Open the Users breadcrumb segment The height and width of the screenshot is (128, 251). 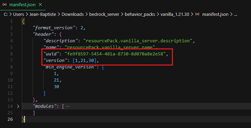click(x=19, y=14)
